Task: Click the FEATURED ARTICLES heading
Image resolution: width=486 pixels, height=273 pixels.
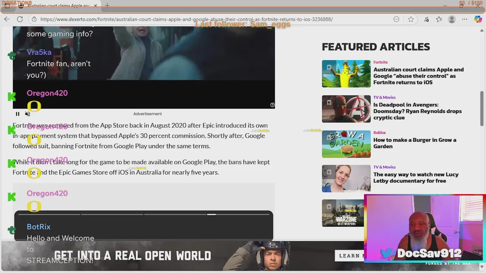Action: 376,47
